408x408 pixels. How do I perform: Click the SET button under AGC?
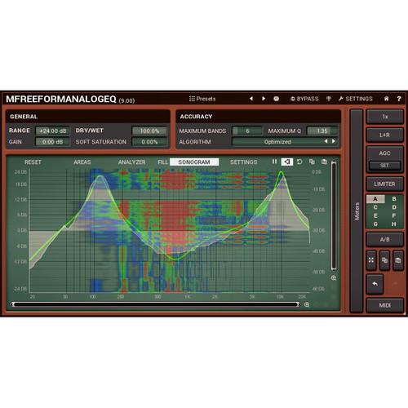click(384, 166)
